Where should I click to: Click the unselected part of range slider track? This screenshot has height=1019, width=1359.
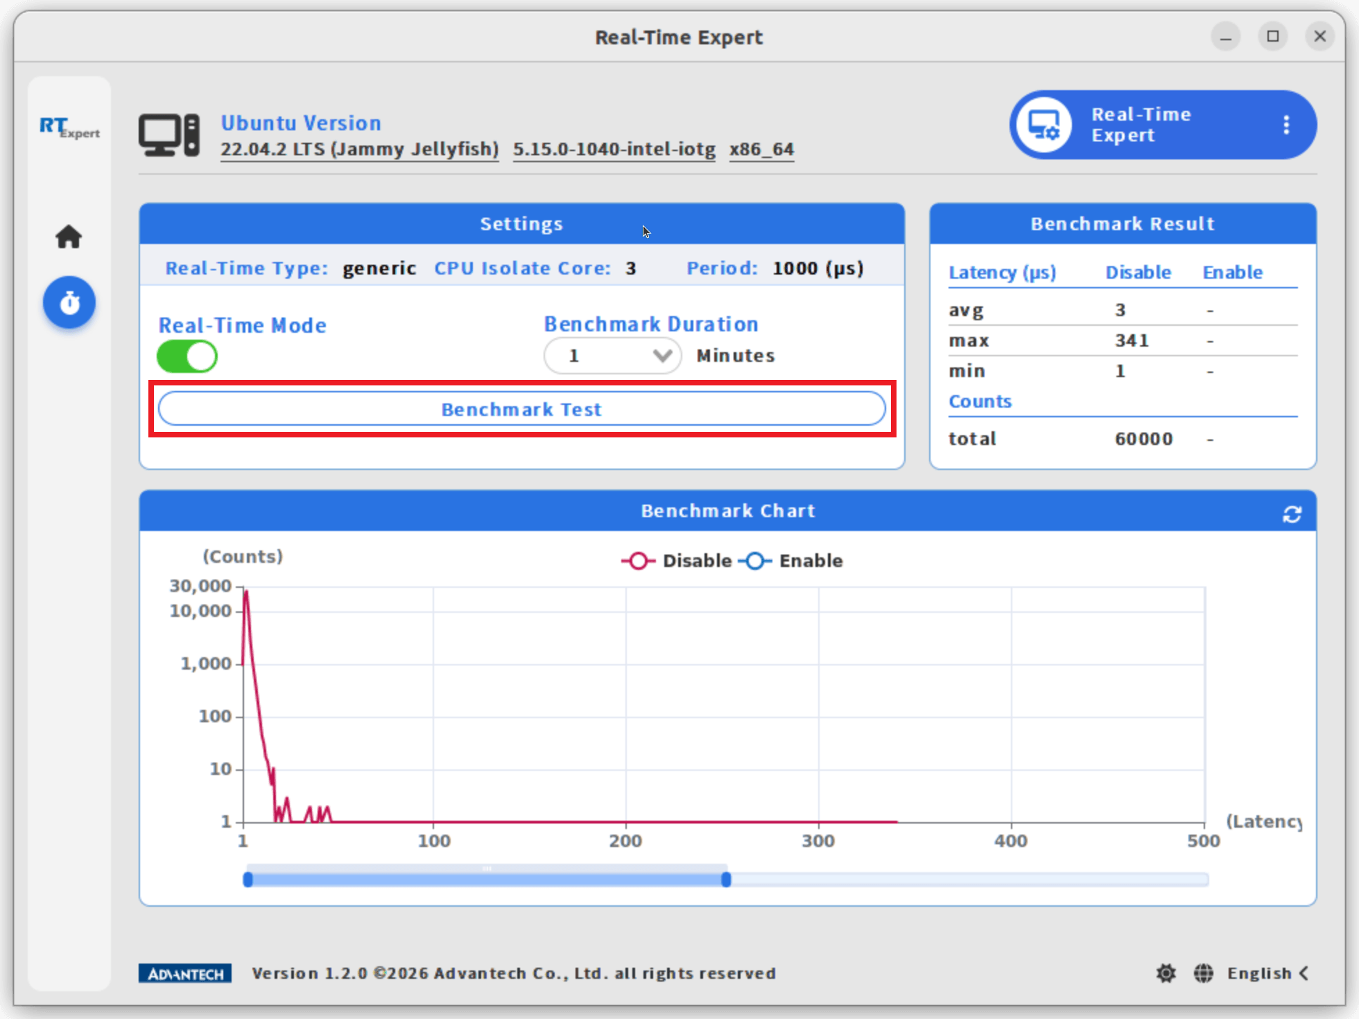pyautogui.click(x=969, y=880)
